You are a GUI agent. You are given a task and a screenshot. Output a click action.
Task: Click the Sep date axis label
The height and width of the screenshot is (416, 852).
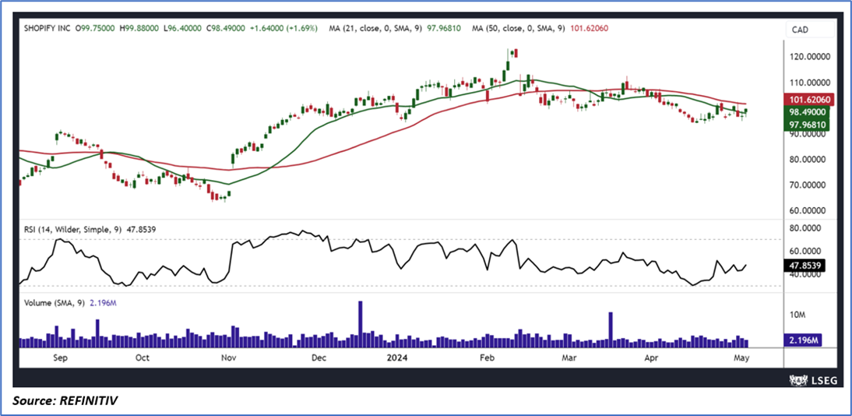(x=60, y=358)
